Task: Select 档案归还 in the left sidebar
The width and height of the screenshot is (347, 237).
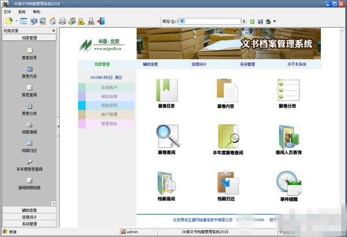Action: click(29, 147)
